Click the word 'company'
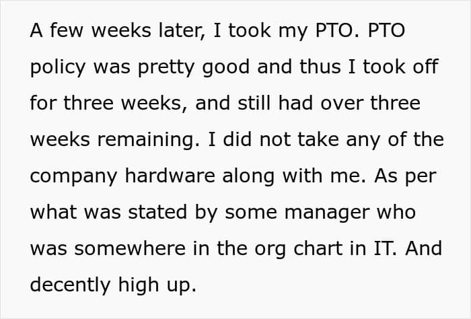Screen dimensions: 471x319 [73, 177]
